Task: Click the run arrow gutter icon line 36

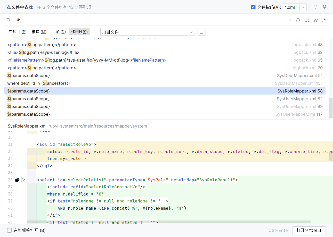Action: 23,180
